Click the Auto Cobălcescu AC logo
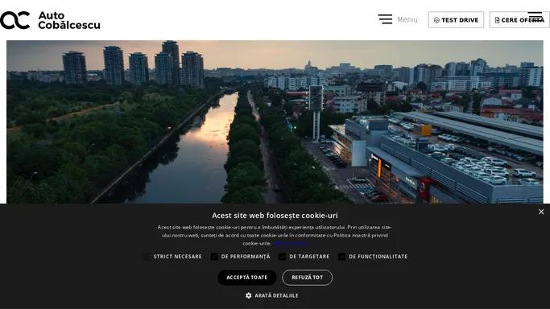The width and height of the screenshot is (550, 309). click(15, 20)
